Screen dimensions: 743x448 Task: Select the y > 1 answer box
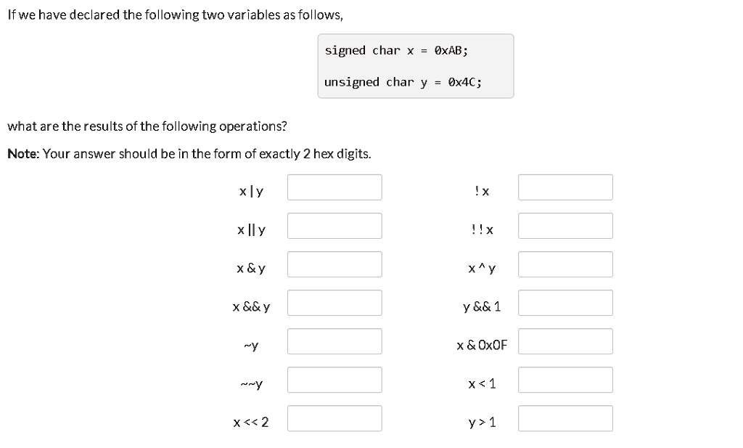565,418
